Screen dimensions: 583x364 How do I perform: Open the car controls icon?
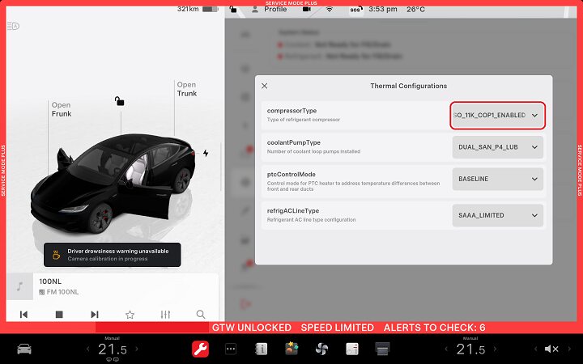[25, 349]
